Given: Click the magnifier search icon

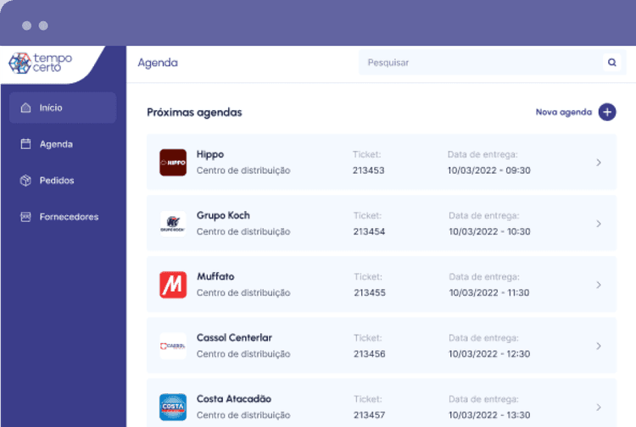Looking at the screenshot, I should pos(612,63).
